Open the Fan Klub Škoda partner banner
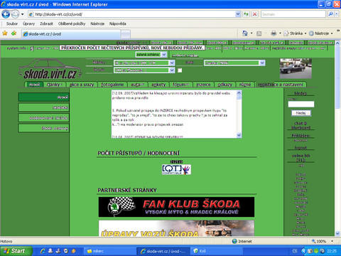 (x=176, y=207)
